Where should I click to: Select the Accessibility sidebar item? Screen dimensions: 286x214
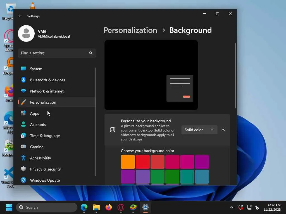click(x=40, y=158)
